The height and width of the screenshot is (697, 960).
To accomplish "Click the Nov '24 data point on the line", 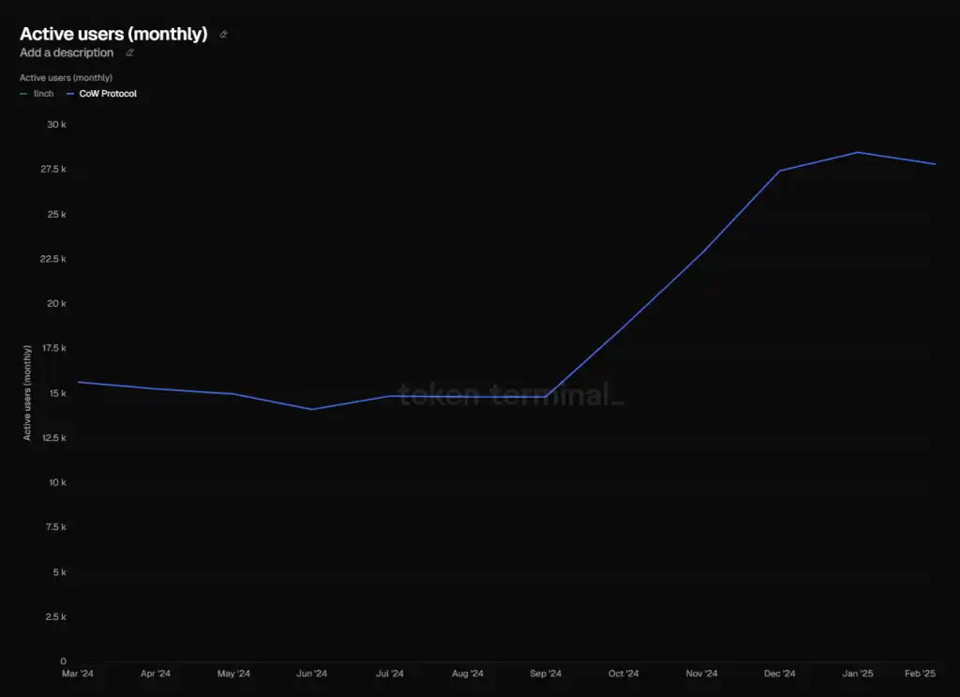I will pyautogui.click(x=701, y=251).
